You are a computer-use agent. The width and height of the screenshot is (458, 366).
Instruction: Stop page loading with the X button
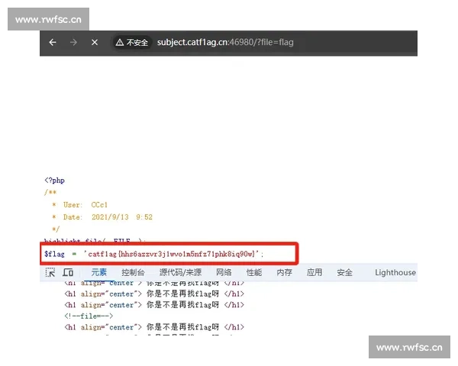pos(95,43)
